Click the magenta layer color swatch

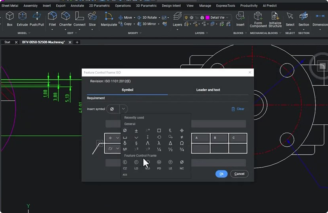coord(207,17)
